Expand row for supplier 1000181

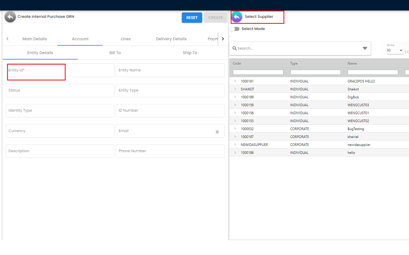pos(235,81)
